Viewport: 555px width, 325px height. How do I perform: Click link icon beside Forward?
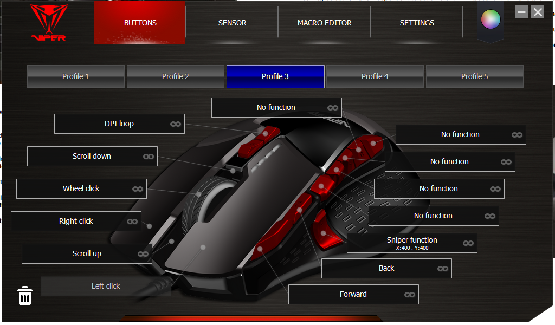409,295
